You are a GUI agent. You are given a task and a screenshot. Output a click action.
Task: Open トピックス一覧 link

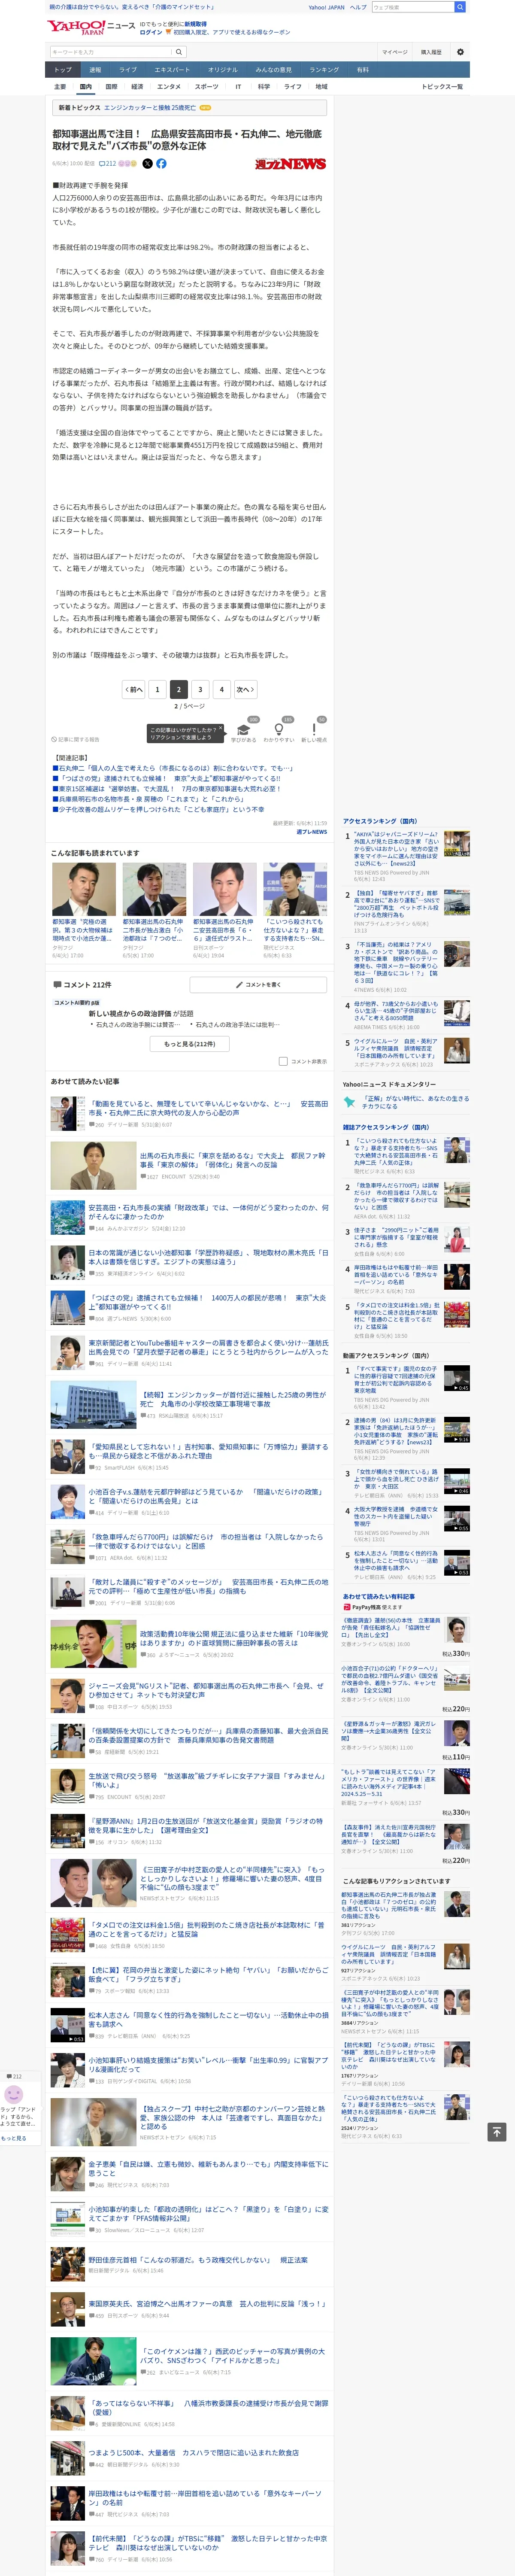pos(442,87)
